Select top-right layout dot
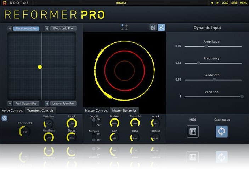The height and width of the screenshot is (169, 249). tap(126, 25)
